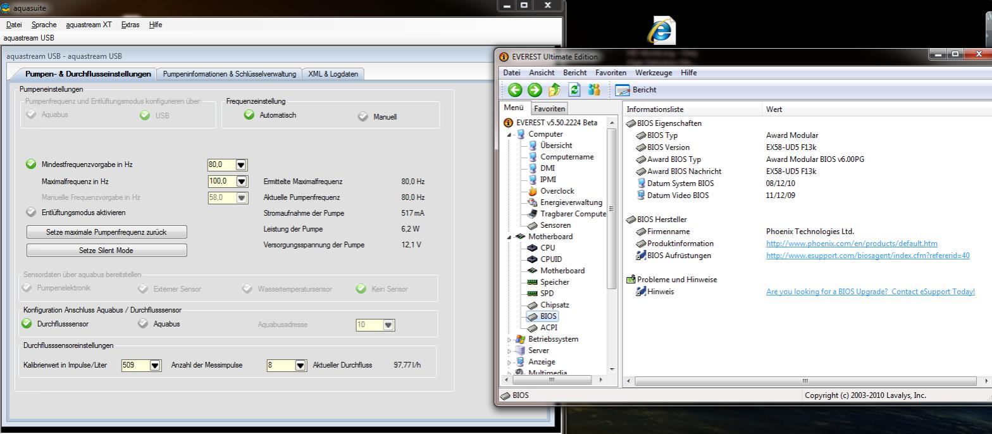Select the BIOS item in the EVEREST tree
The image size is (992, 434).
coord(549,316)
